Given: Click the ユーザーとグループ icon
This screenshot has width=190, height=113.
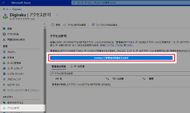Looking at the screenshot, I should 4,69.
